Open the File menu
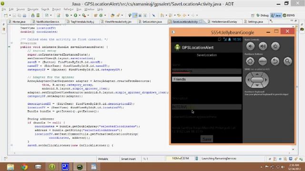This screenshot has height=171, width=305. pyautogui.click(x=4, y=9)
